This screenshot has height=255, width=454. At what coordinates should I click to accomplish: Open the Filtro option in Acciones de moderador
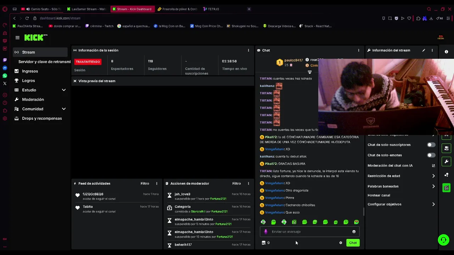237,183
